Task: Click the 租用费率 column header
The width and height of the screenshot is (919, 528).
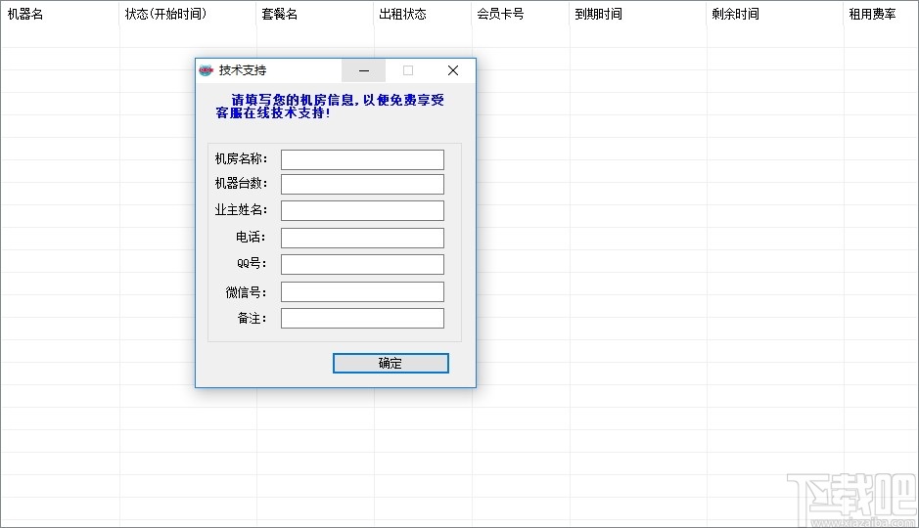Action: [881, 14]
